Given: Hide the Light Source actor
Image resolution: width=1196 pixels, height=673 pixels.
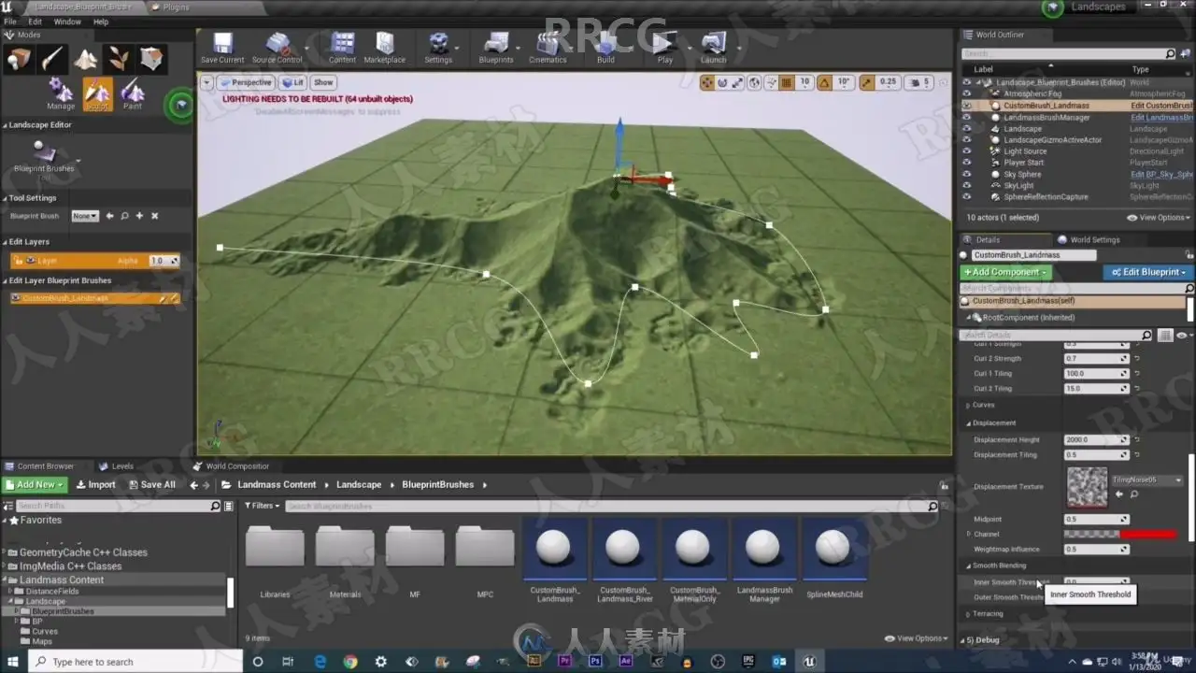Looking at the screenshot, I should click(967, 151).
